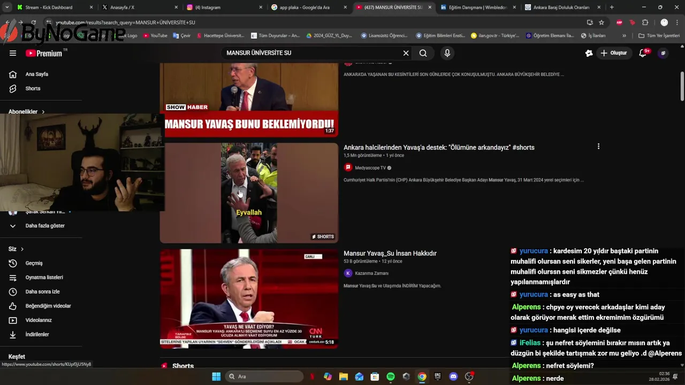The width and height of the screenshot is (685, 385).
Task: Open the Eyvallah shorts video thumbnail
Action: [x=249, y=193]
